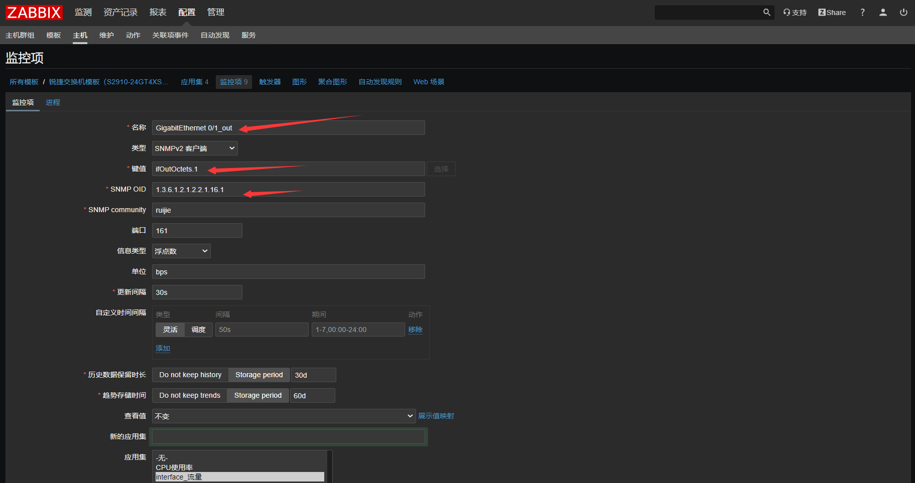
Task: Open the 管理 top menu
Action: [216, 12]
